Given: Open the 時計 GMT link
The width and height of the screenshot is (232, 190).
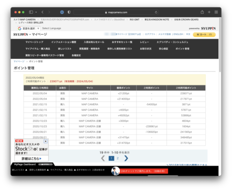Looking at the screenshot, I should point(134,19).
